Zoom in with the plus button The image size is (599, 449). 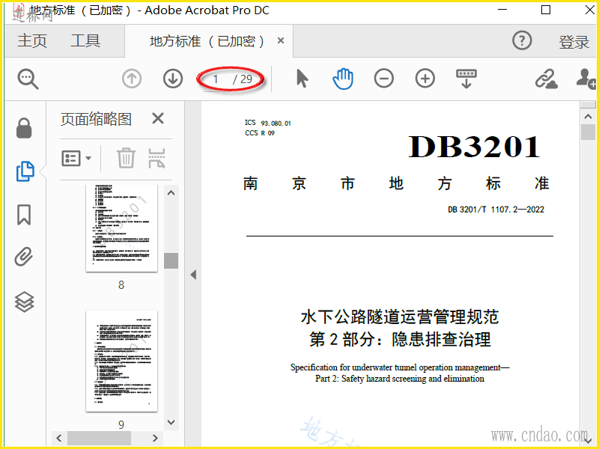(425, 79)
